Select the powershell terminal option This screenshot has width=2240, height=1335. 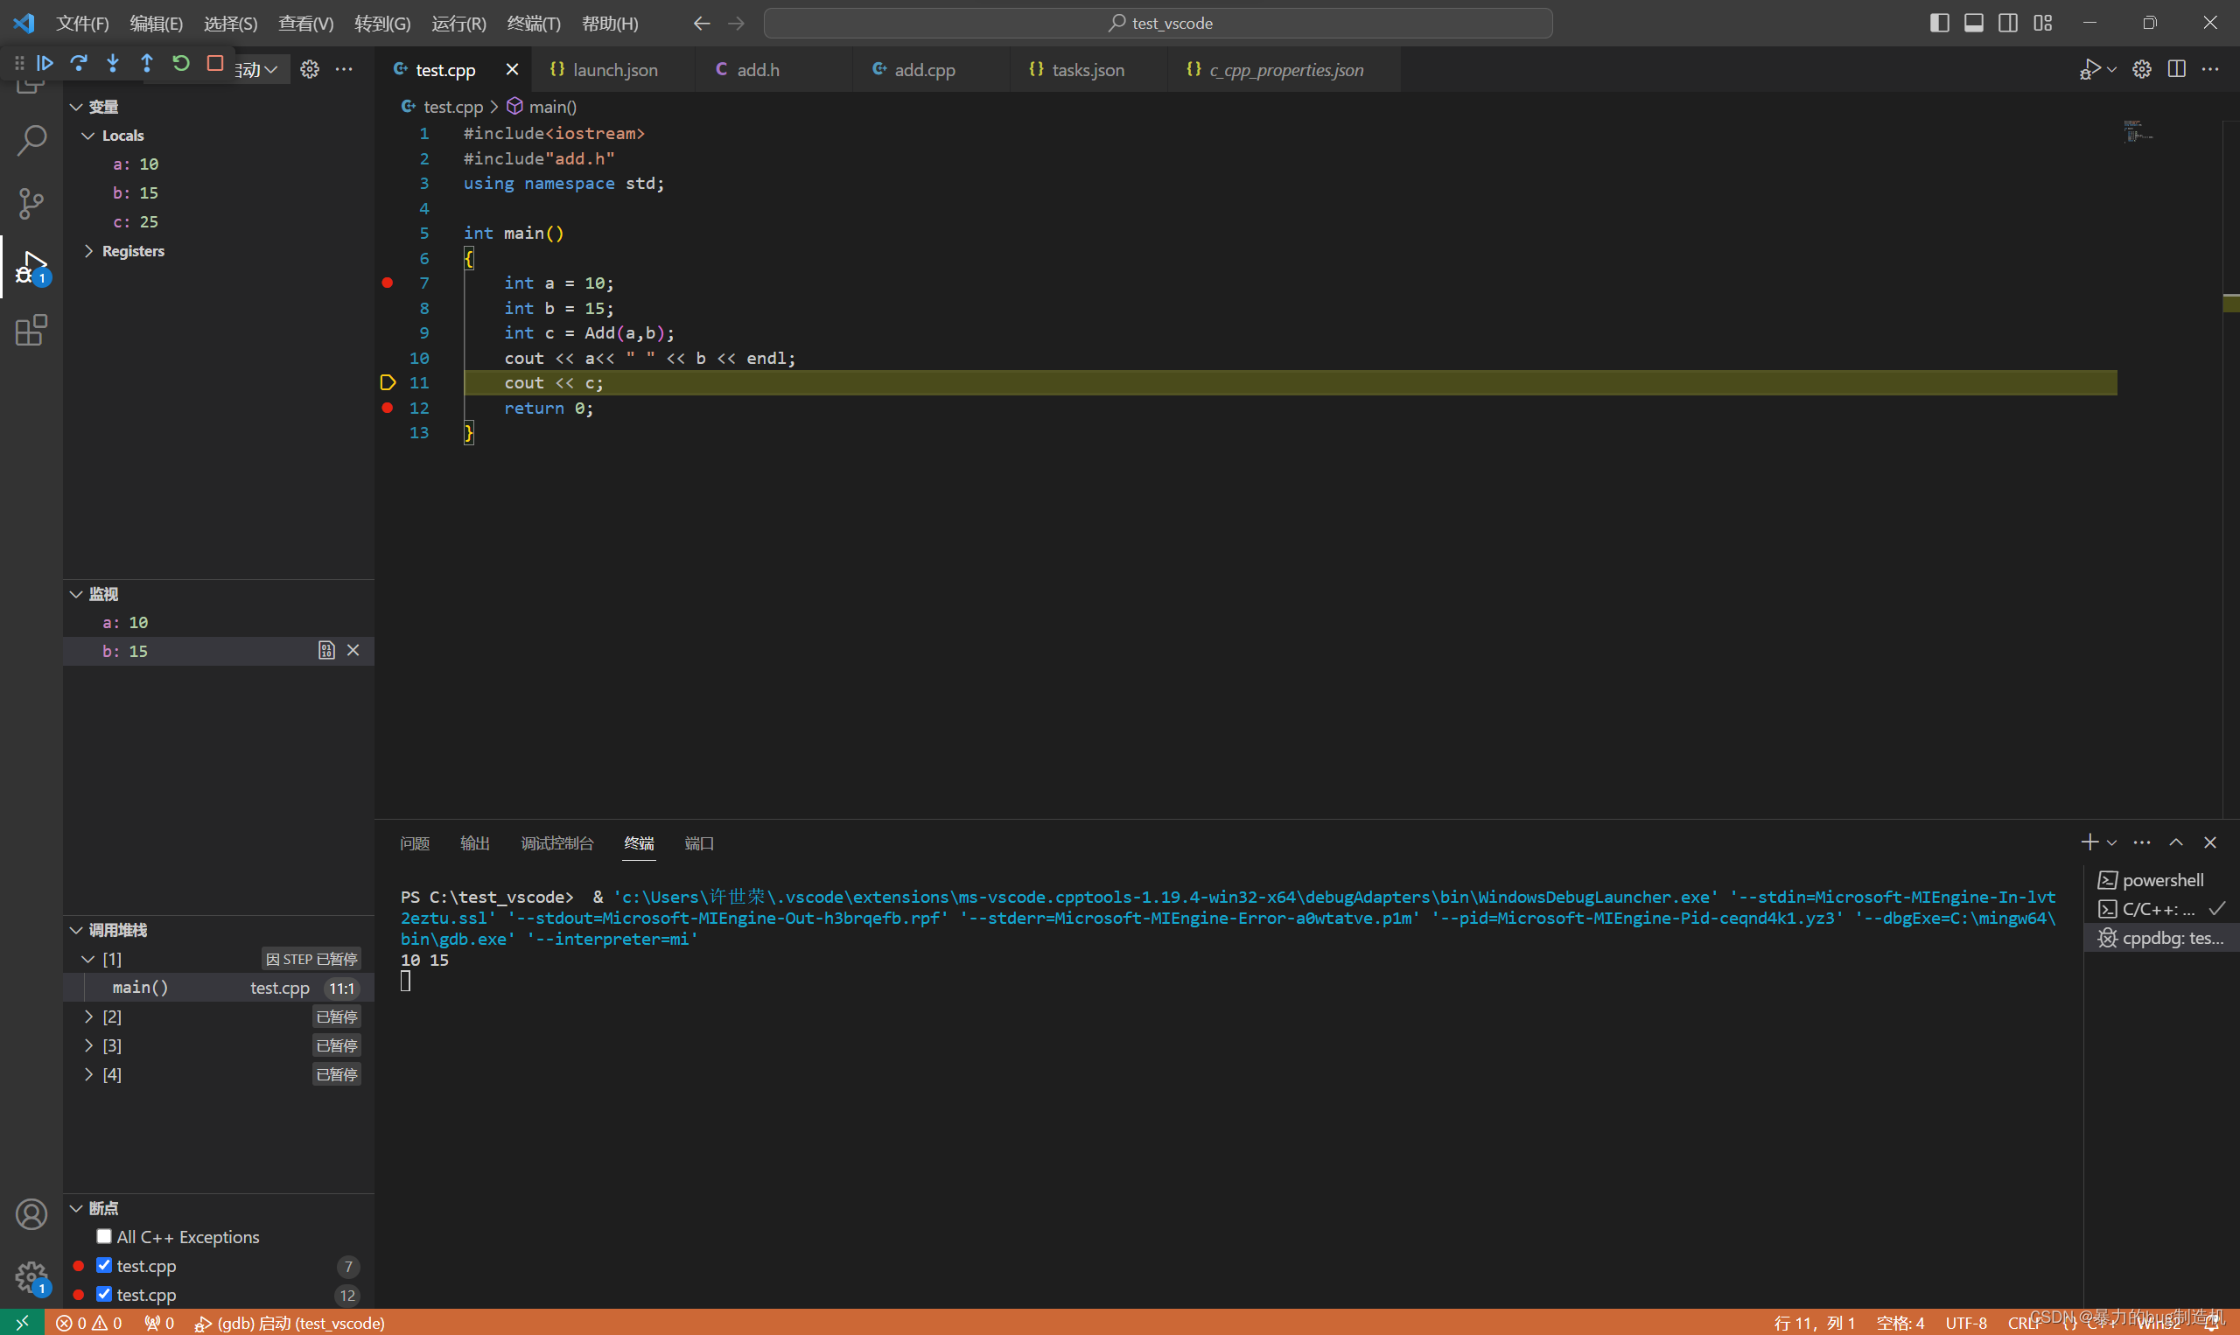point(2158,879)
